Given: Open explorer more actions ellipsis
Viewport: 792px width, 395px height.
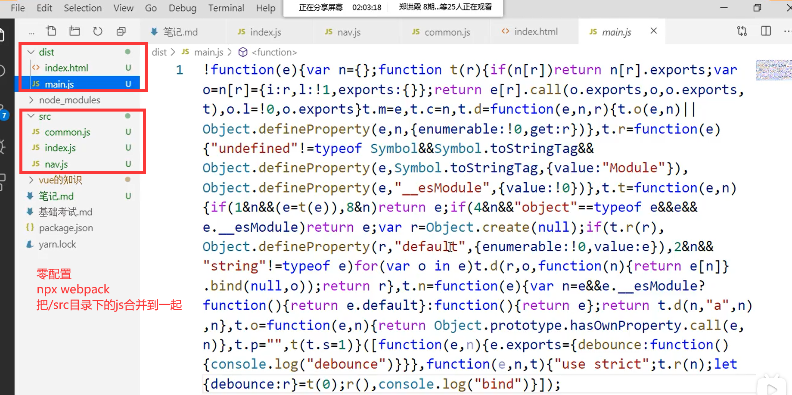Looking at the screenshot, I should pyautogui.click(x=31, y=32).
